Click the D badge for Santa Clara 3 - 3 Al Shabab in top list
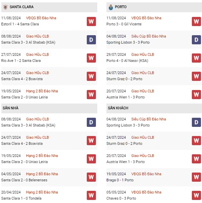 tap(91, 40)
